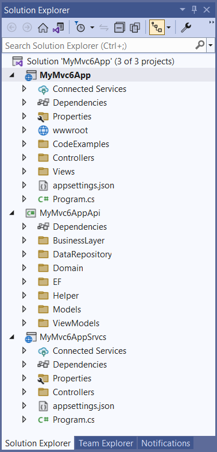Switch to the Team Explorer tab
This screenshot has width=217, height=452.
106,443
